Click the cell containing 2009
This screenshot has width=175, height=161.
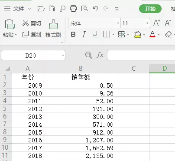(28, 85)
